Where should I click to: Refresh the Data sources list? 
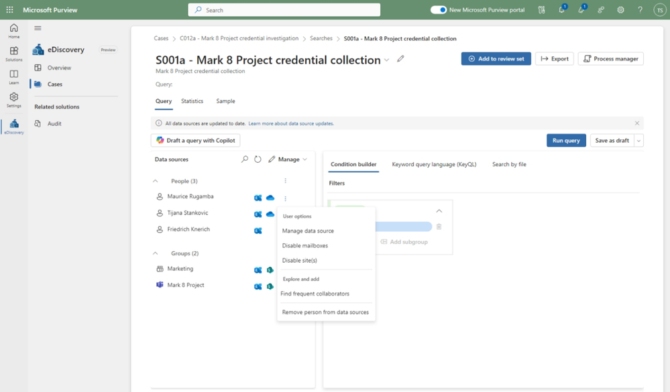pyautogui.click(x=257, y=159)
